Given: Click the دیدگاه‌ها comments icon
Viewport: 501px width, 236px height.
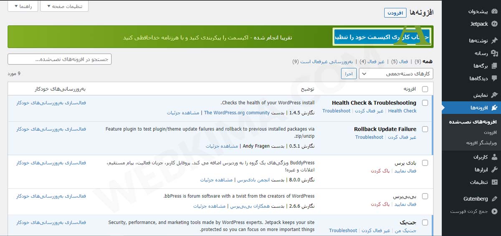Looking at the screenshot, I should tap(494, 78).
